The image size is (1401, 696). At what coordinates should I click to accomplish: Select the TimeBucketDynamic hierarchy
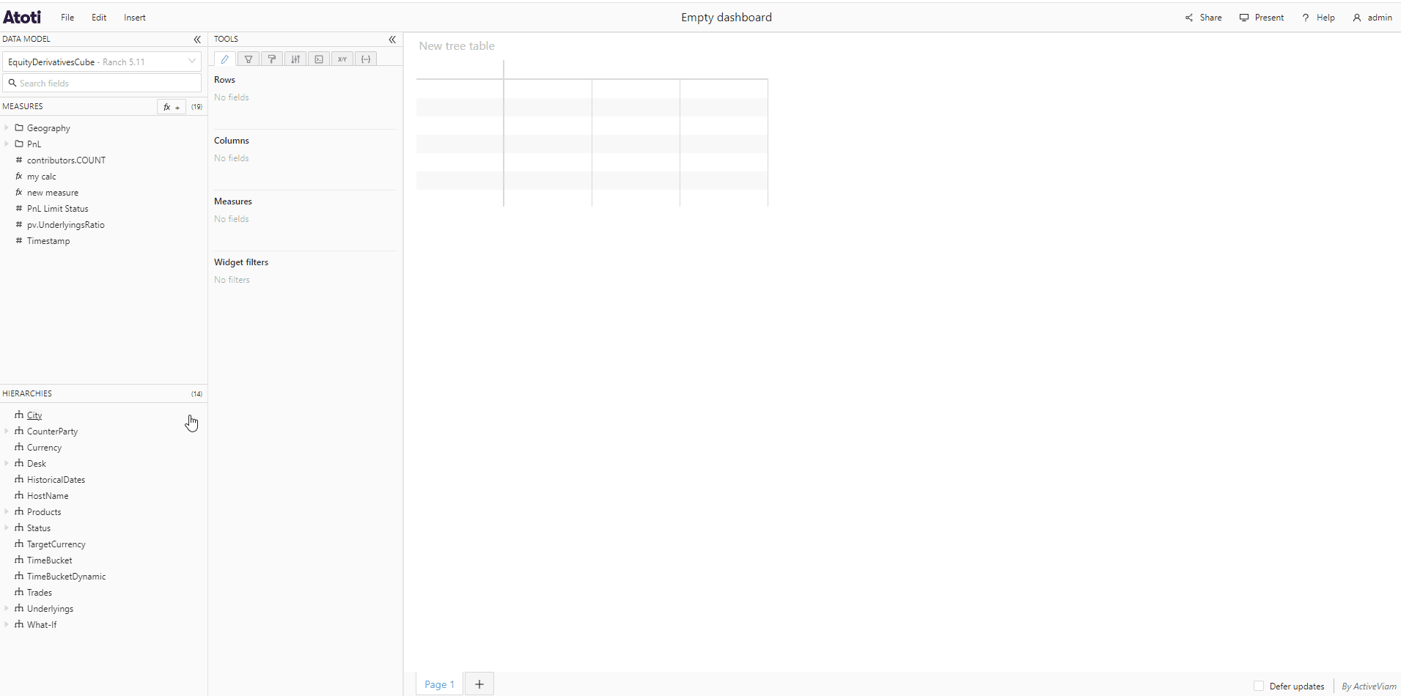(66, 577)
